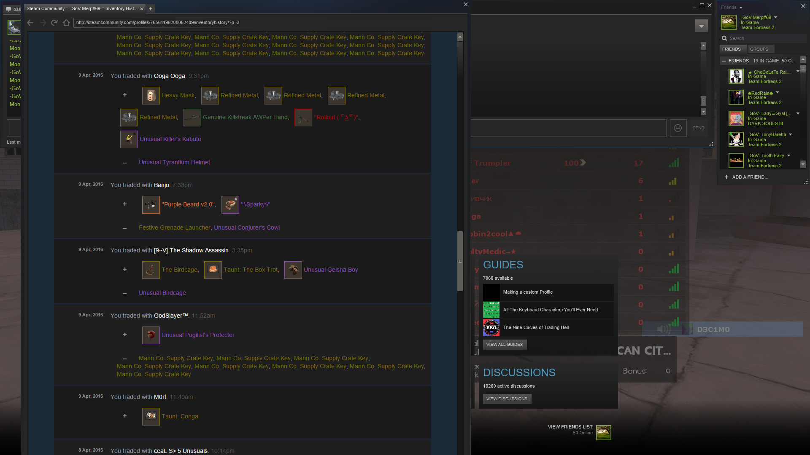This screenshot has width=810, height=455.
Task: Click the Taunt: Conga item icon
Action: point(151,417)
